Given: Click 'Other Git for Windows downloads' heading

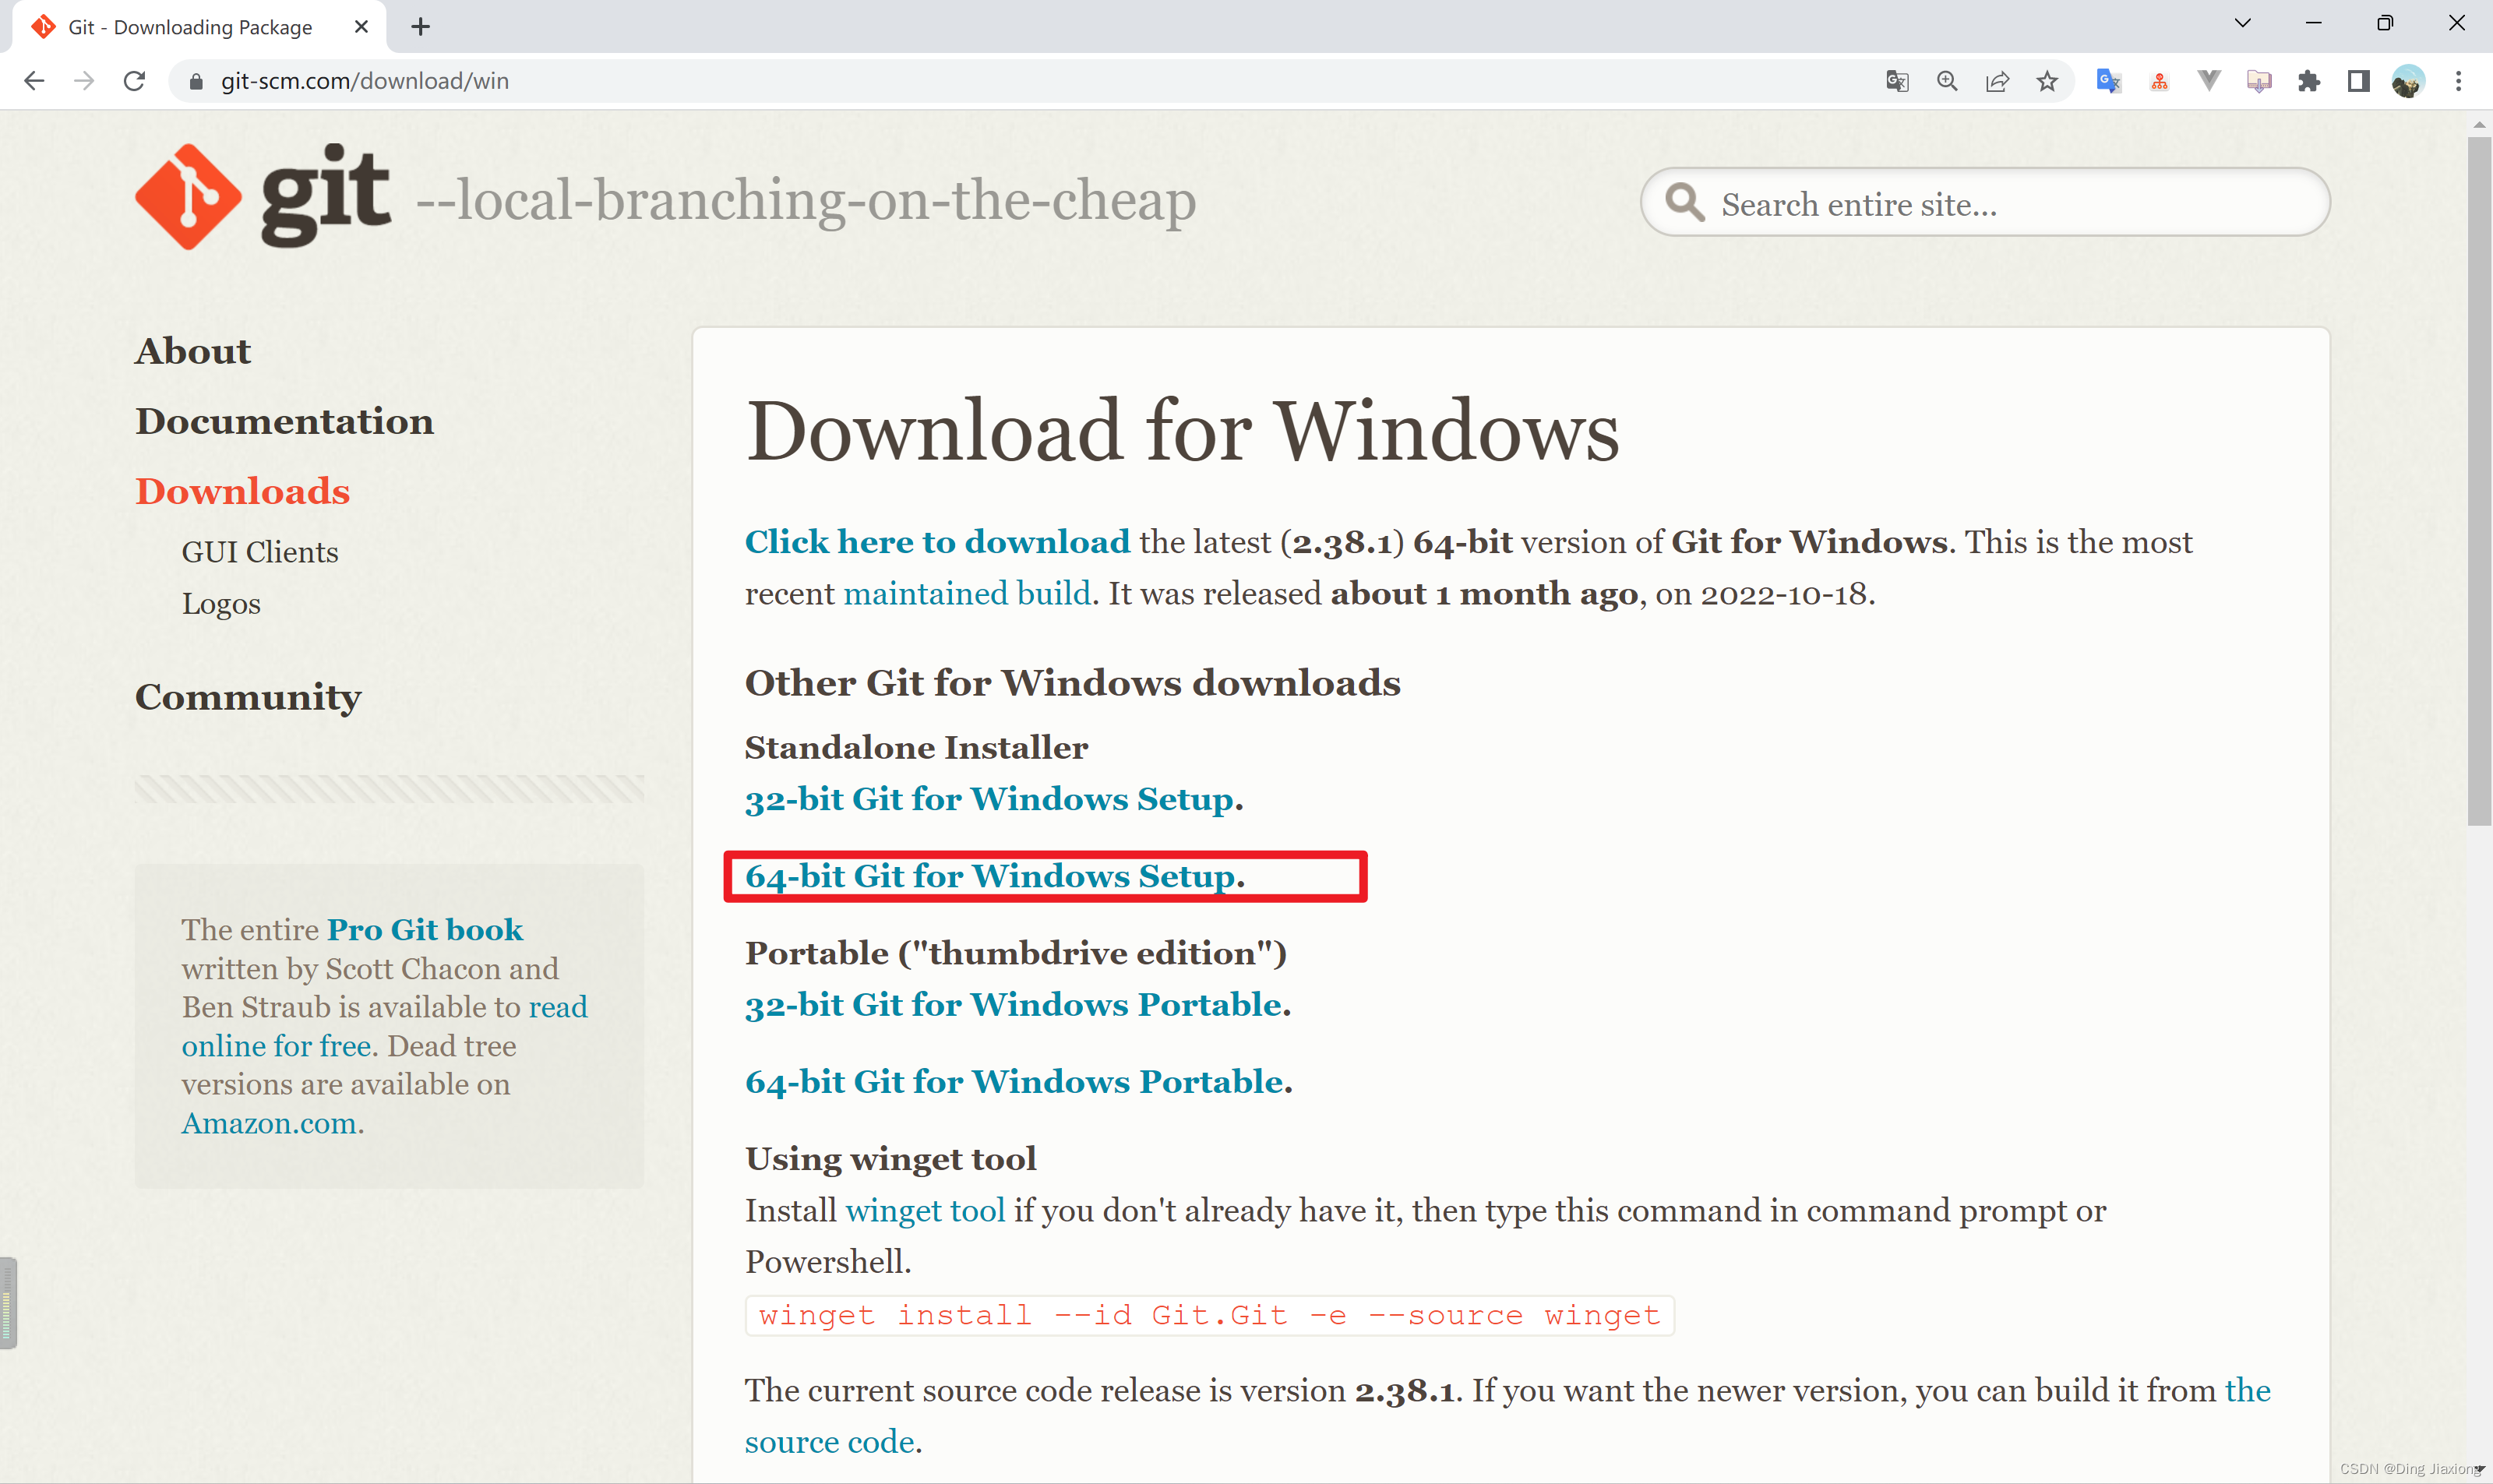Looking at the screenshot, I should click(x=1073, y=684).
